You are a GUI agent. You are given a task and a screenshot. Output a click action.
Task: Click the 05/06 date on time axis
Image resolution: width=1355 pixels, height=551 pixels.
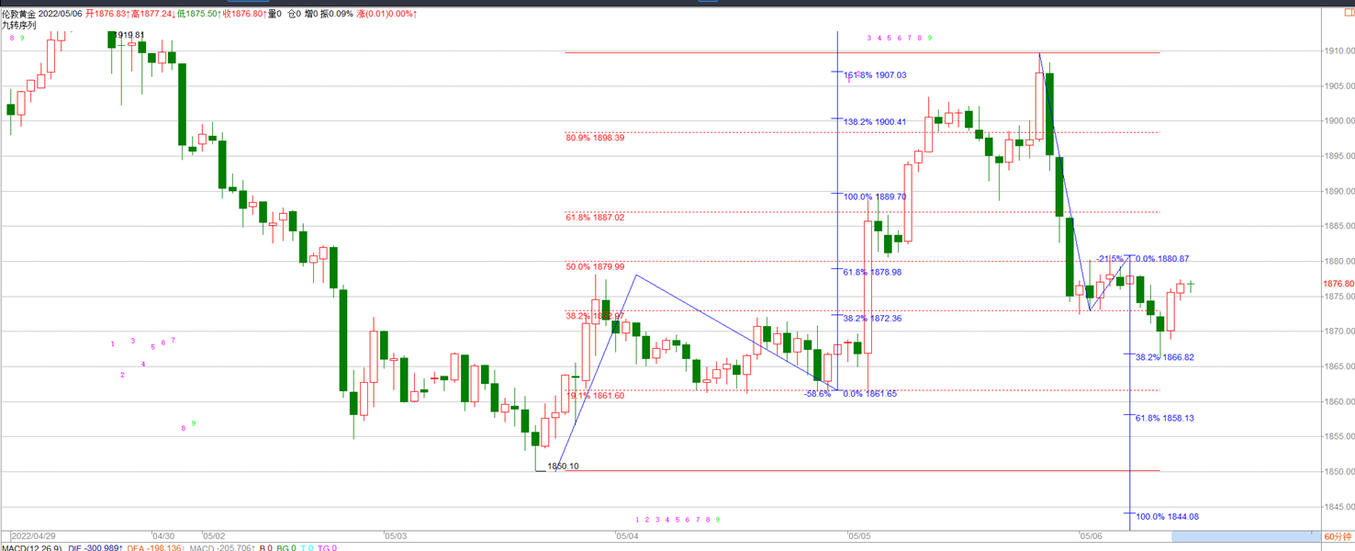(1091, 535)
